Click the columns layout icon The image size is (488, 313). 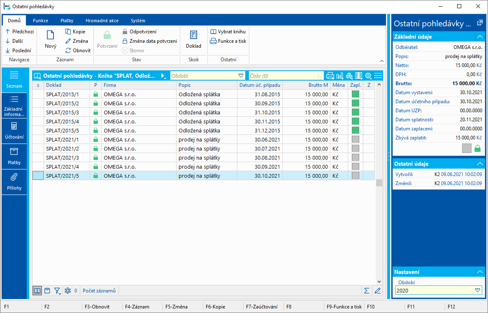(358, 76)
